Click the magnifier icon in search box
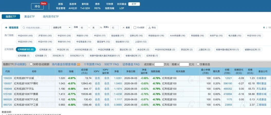 (x=24, y=28)
